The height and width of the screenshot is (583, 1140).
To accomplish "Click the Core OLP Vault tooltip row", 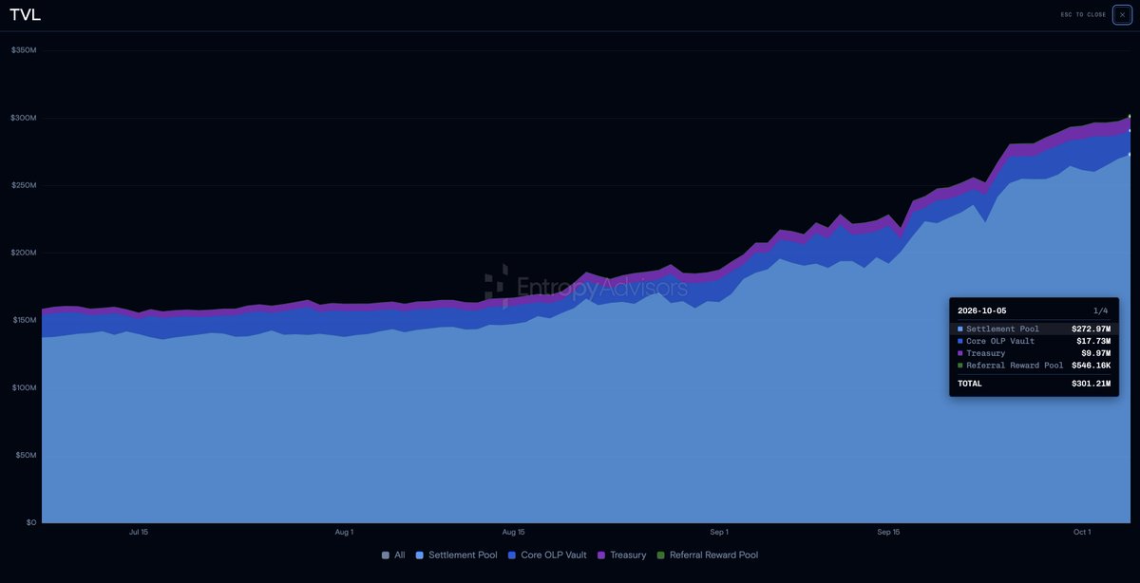I will pyautogui.click(x=1034, y=341).
